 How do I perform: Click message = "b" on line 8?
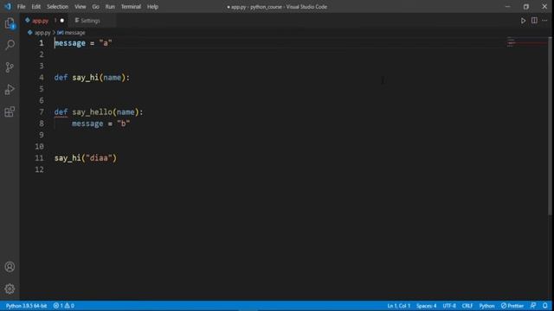[100, 124]
